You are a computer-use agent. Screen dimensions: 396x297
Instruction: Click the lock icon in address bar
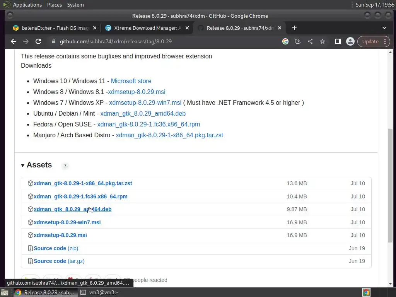point(53,41)
